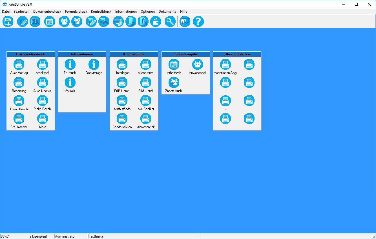Click the Theor. Besch. printer icon
The image size is (376, 239).
(x=19, y=101)
